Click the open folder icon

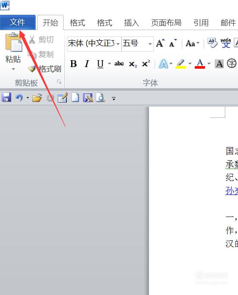(x=37, y=97)
